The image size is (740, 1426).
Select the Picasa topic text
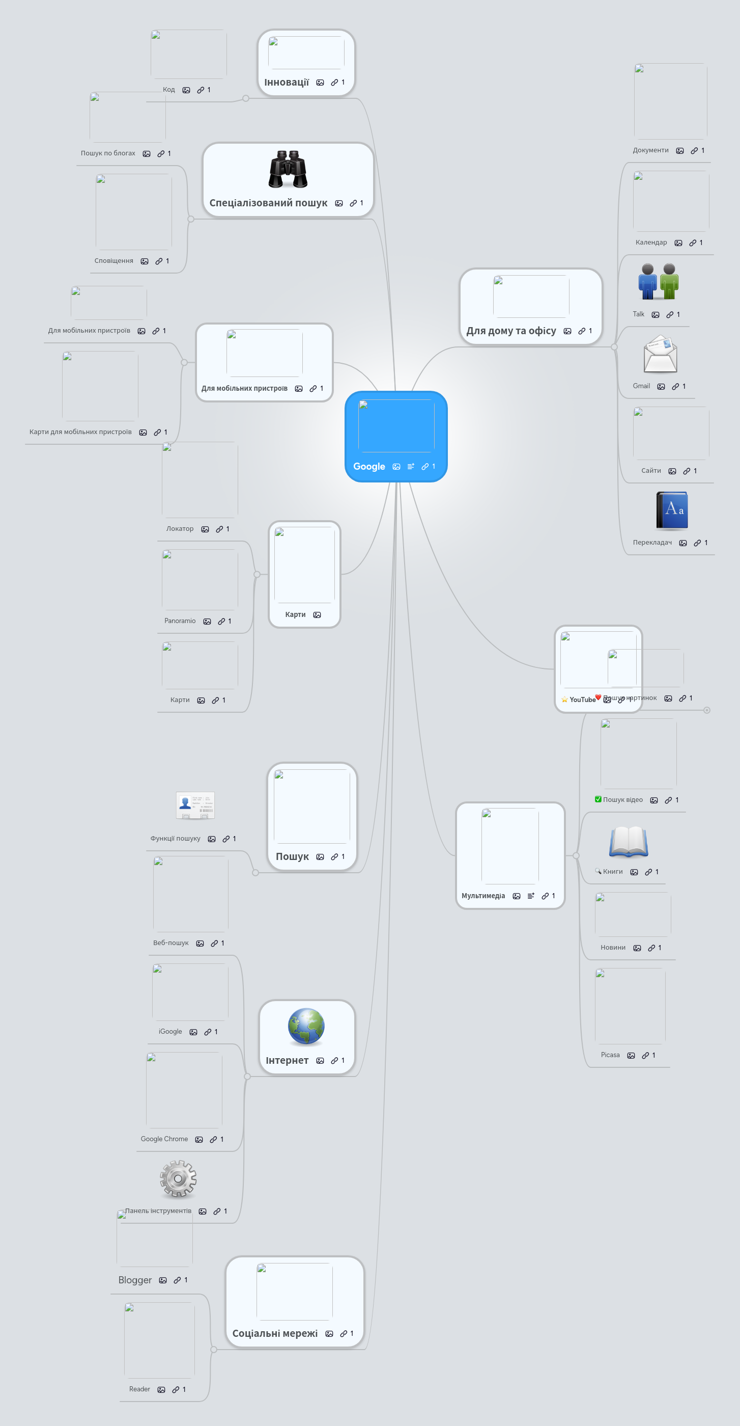tap(610, 1055)
